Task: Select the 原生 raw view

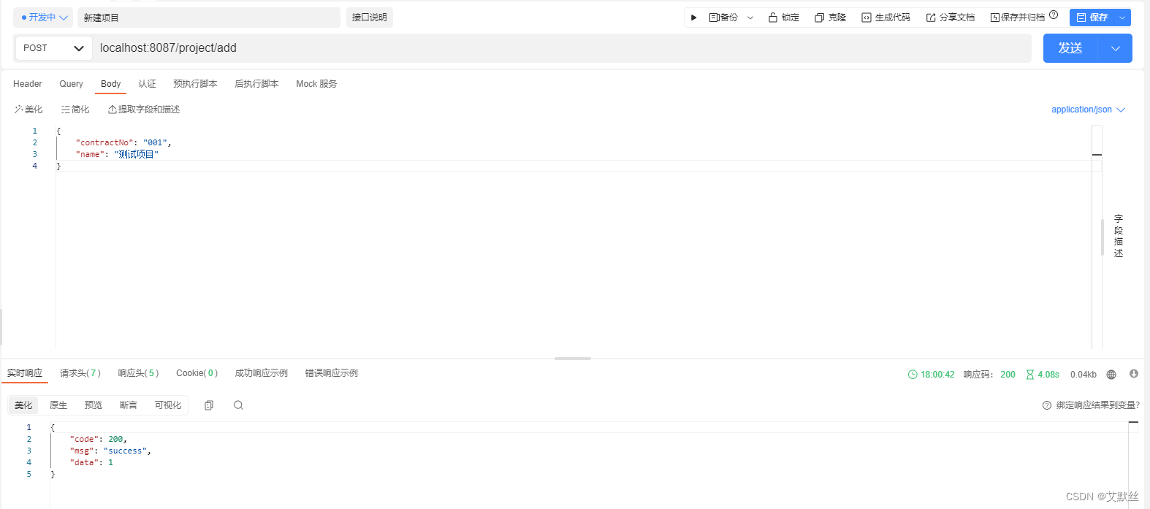Action: (58, 405)
